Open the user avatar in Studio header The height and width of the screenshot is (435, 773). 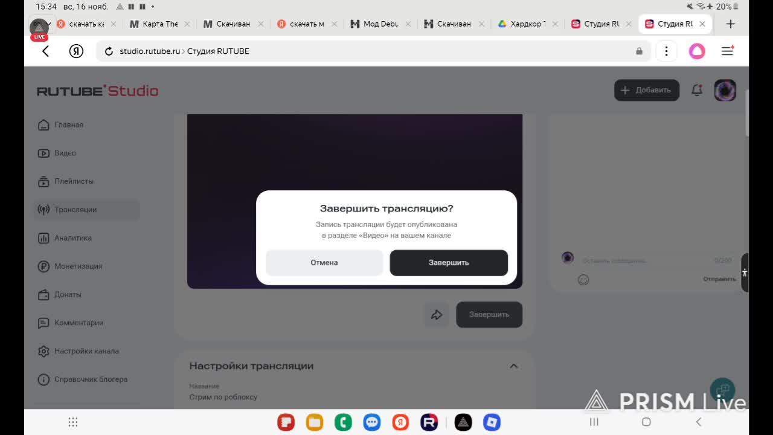click(x=725, y=90)
